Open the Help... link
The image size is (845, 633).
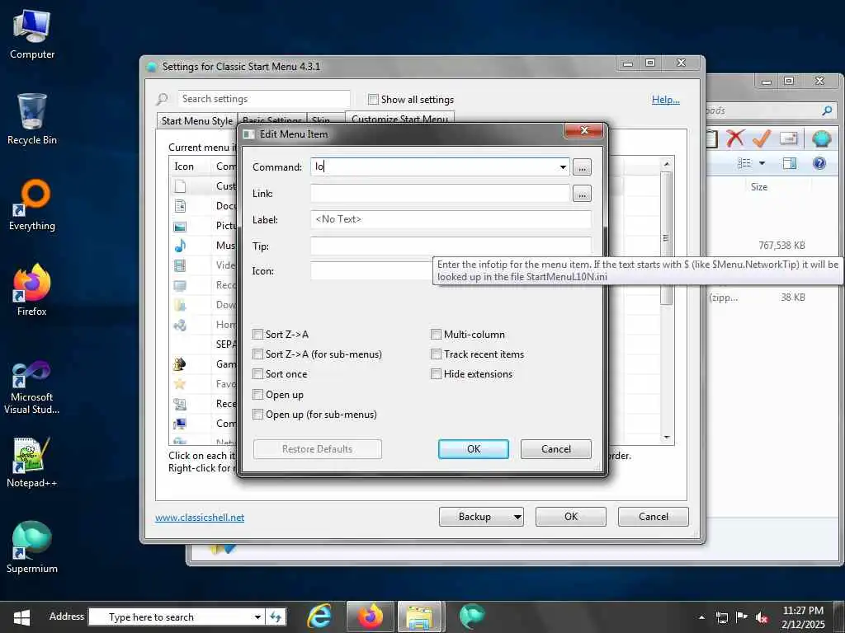666,100
